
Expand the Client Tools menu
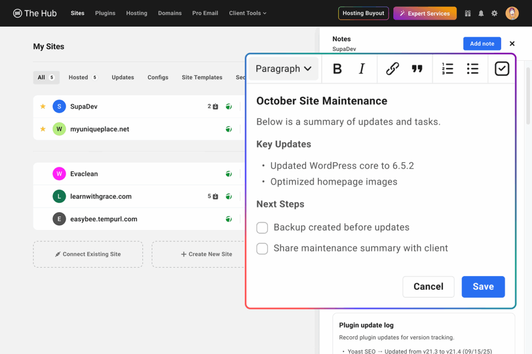[247, 13]
